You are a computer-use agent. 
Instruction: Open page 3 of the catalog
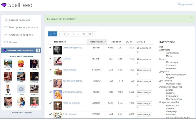coord(64,34)
